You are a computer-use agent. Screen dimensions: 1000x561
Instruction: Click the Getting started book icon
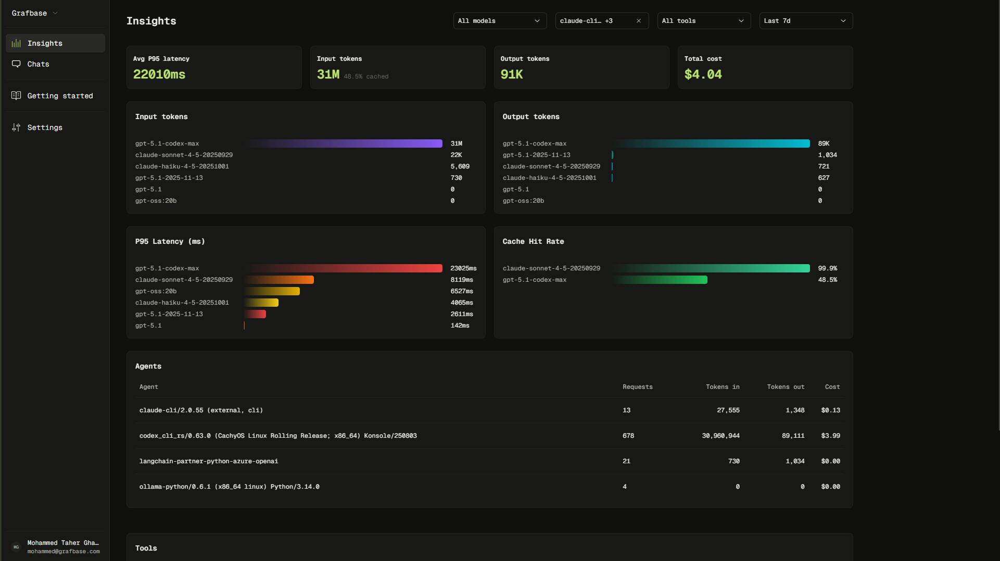coord(16,96)
